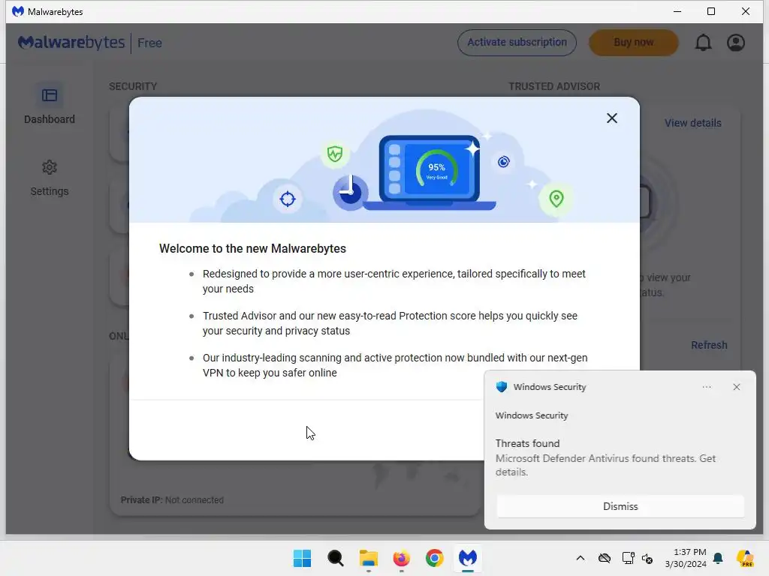Click the display connection tray icon
The height and width of the screenshot is (576, 769).
point(629,558)
